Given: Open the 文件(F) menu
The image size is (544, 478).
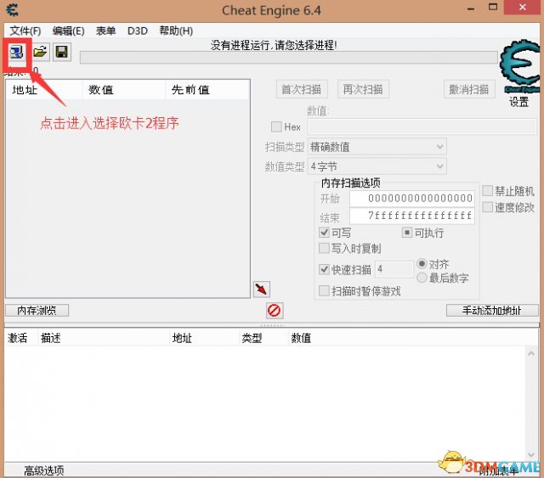Looking at the screenshot, I should [x=25, y=31].
